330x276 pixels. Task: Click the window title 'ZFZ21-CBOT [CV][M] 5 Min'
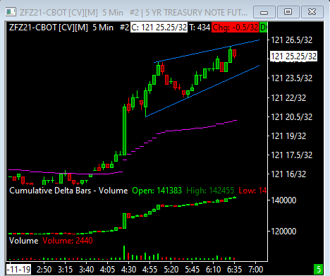pos(71,12)
